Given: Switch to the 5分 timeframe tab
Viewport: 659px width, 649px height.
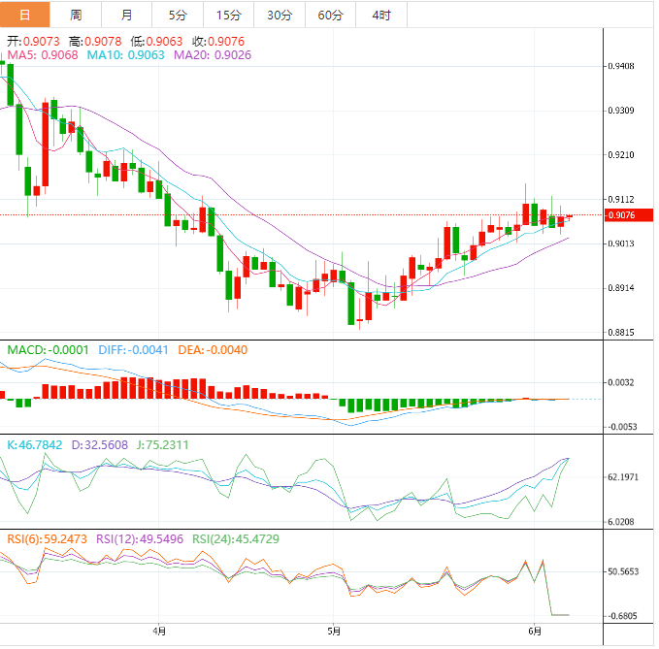Looking at the screenshot, I should point(178,15).
